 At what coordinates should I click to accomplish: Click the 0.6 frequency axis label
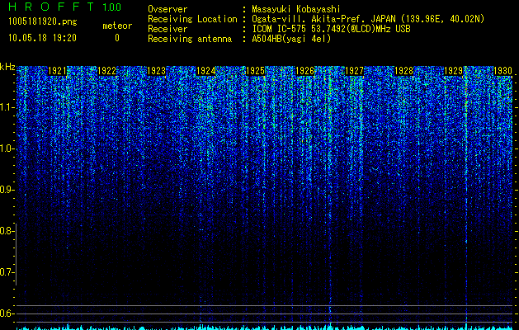[6, 313]
